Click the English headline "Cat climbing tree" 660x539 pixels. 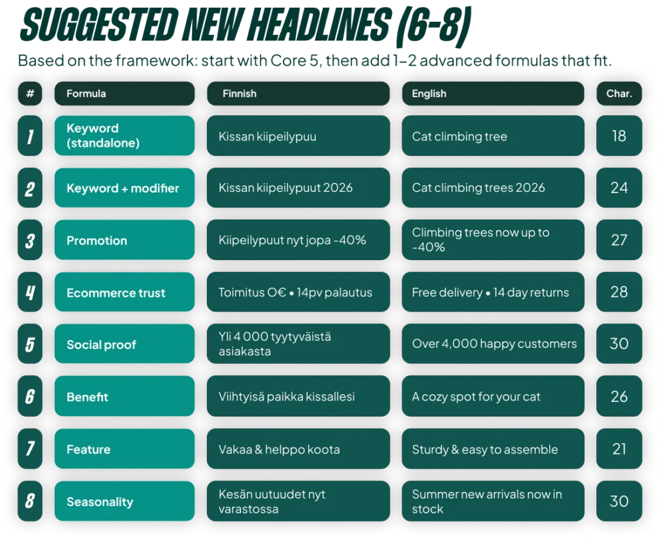tap(493, 135)
